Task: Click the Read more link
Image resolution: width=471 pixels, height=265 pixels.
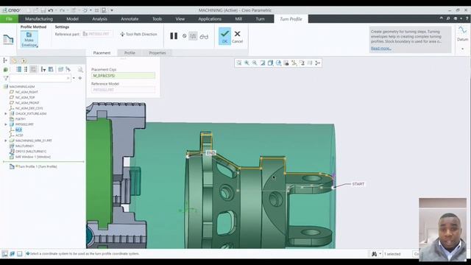Action: 381,49
